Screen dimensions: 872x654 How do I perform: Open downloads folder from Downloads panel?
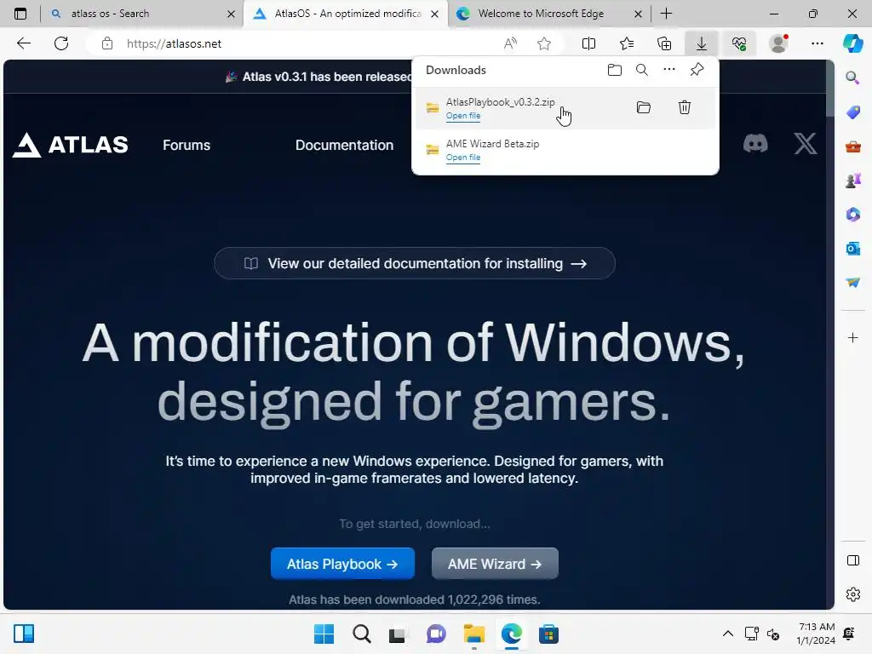pyautogui.click(x=615, y=70)
